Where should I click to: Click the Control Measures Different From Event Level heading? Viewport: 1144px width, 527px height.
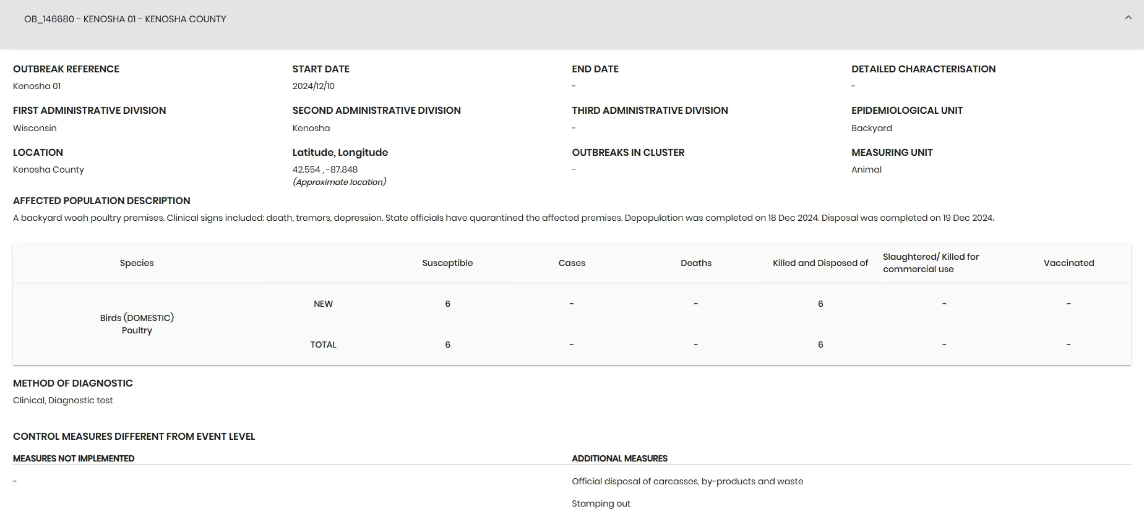click(x=134, y=437)
